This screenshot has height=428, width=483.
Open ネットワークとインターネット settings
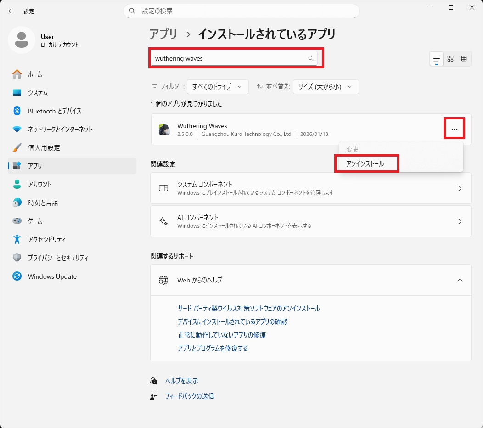[60, 130]
